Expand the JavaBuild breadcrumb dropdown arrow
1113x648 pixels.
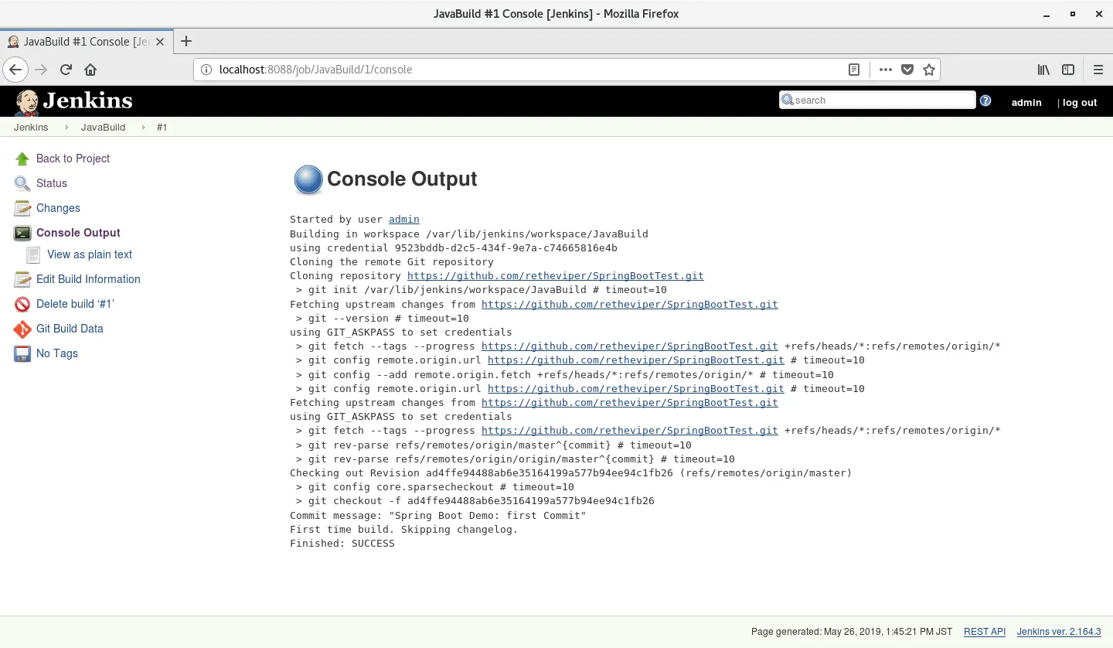pos(144,128)
